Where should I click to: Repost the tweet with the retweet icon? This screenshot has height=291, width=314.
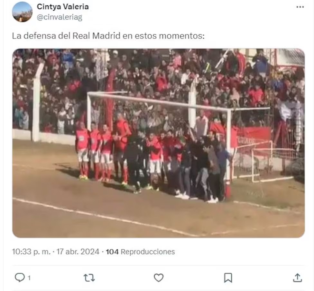(89, 278)
